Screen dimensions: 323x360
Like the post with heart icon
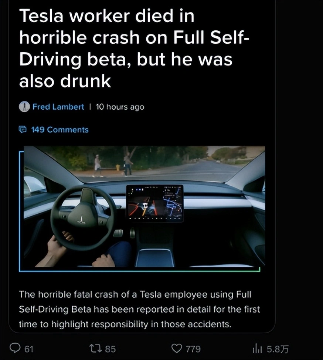(x=177, y=349)
